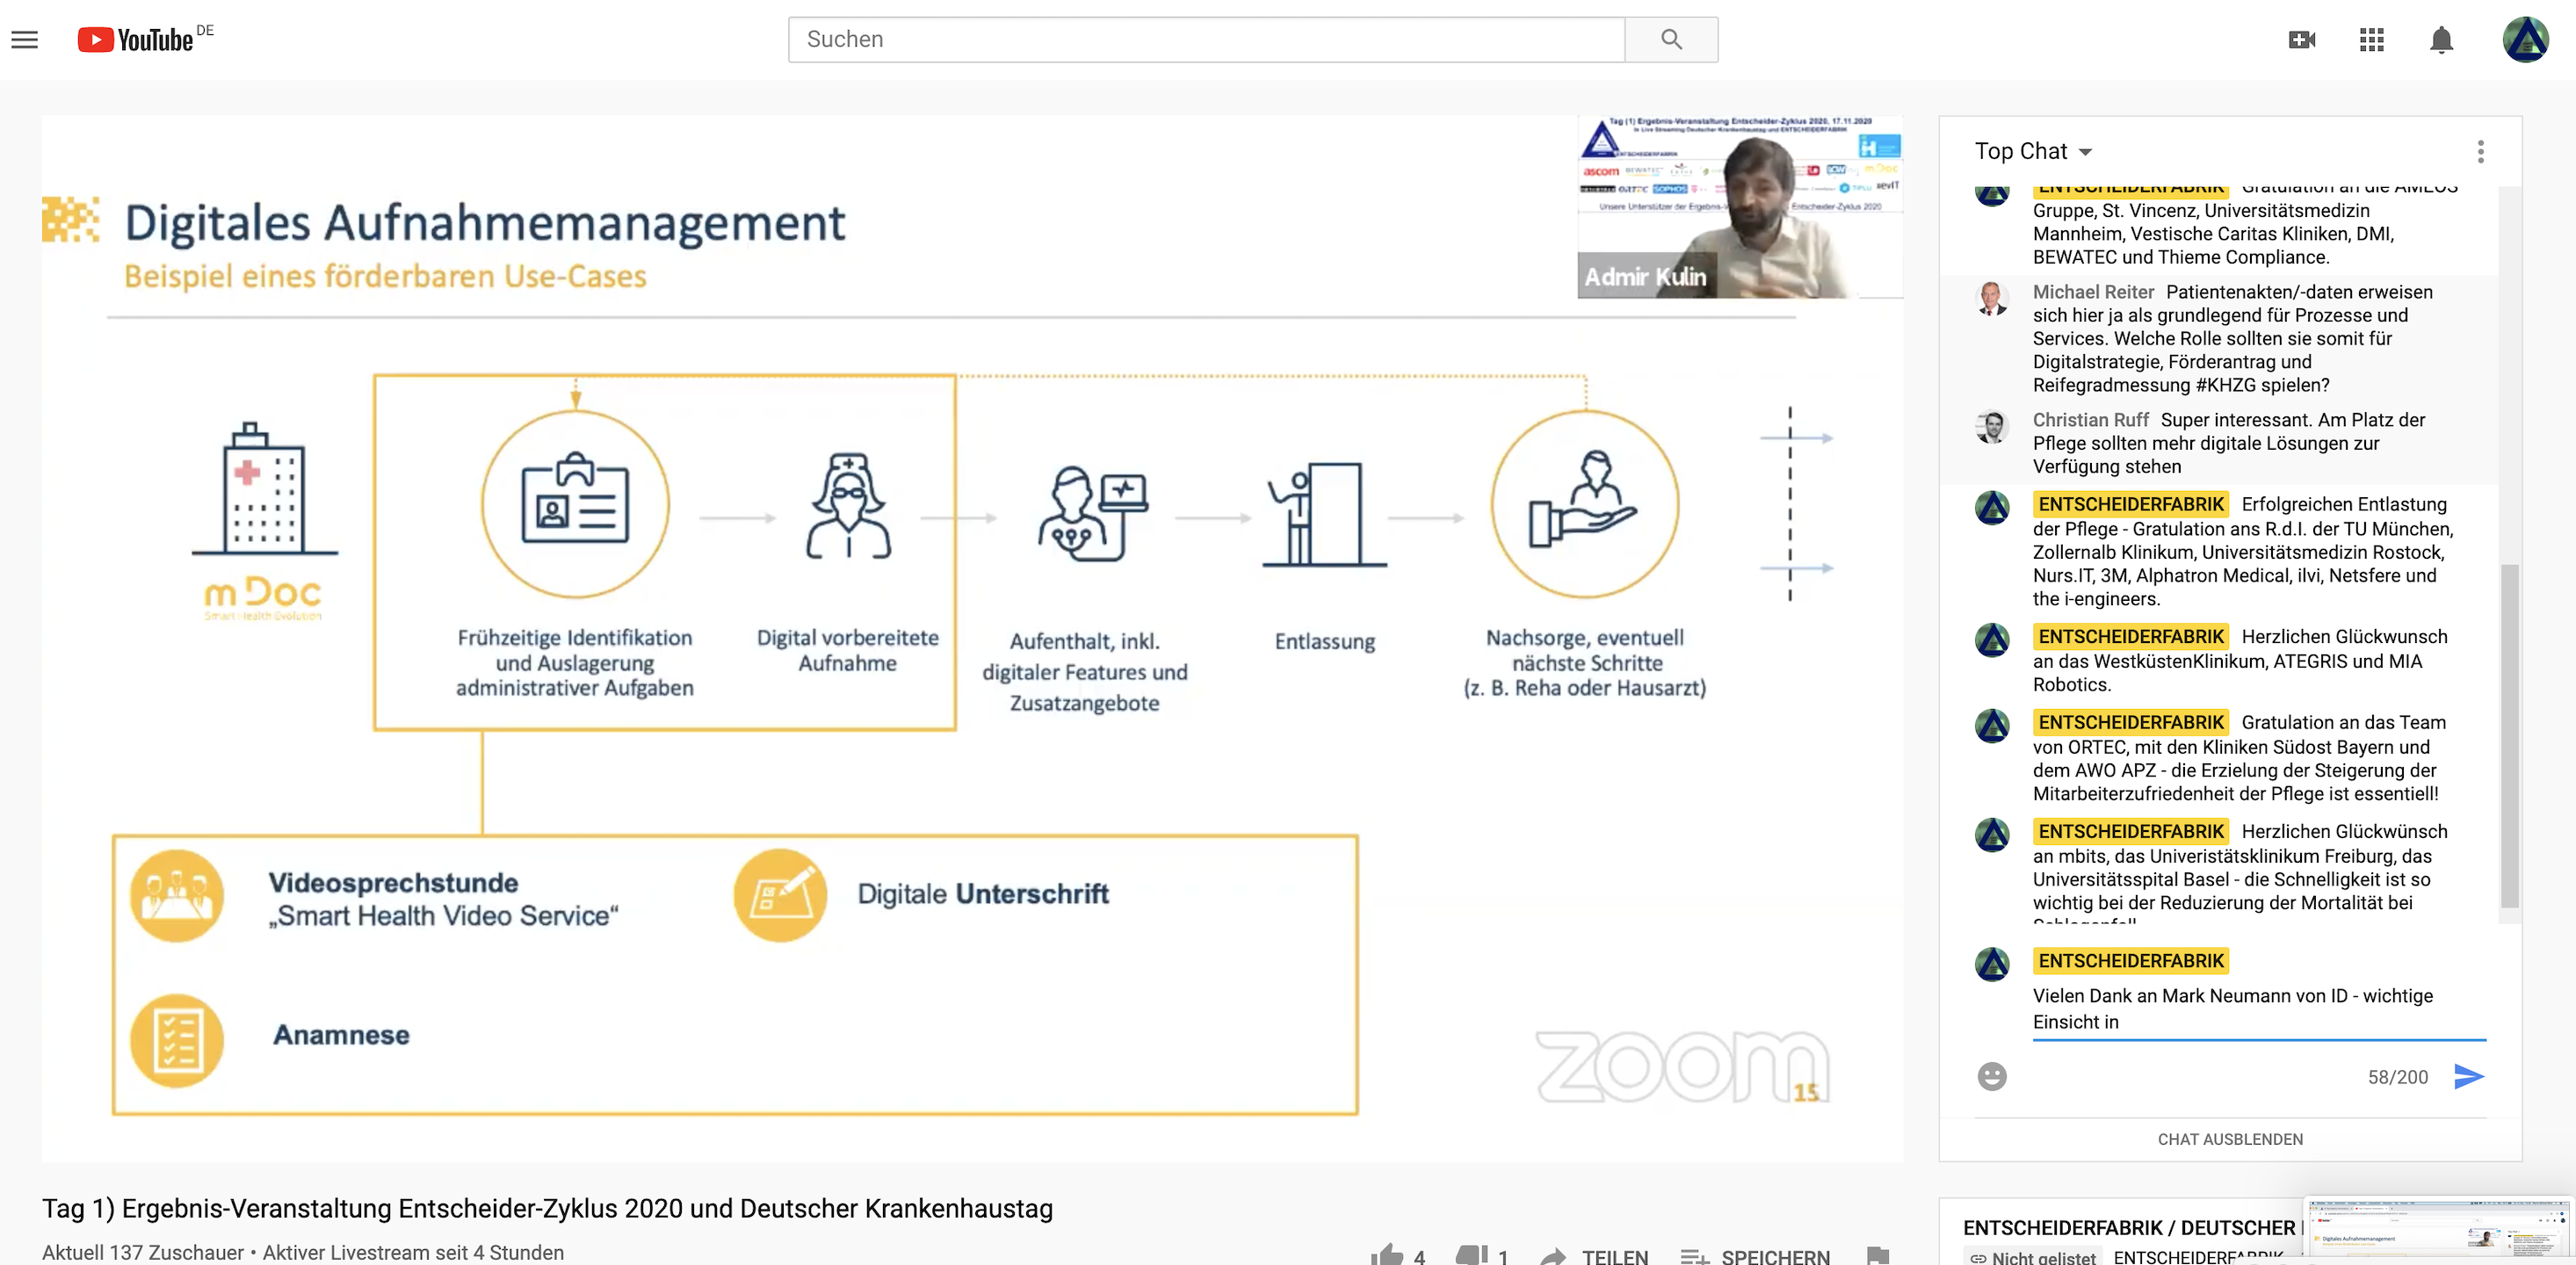Viewport: 2576px width, 1265px height.
Task: Send the chat message arrow
Action: pyautogui.click(x=2468, y=1076)
